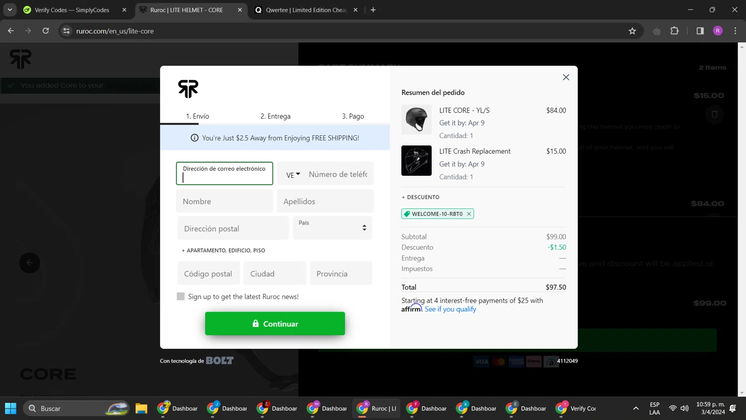Click the Apellidos input field
Screen dimensions: 746x420
(x=325, y=201)
